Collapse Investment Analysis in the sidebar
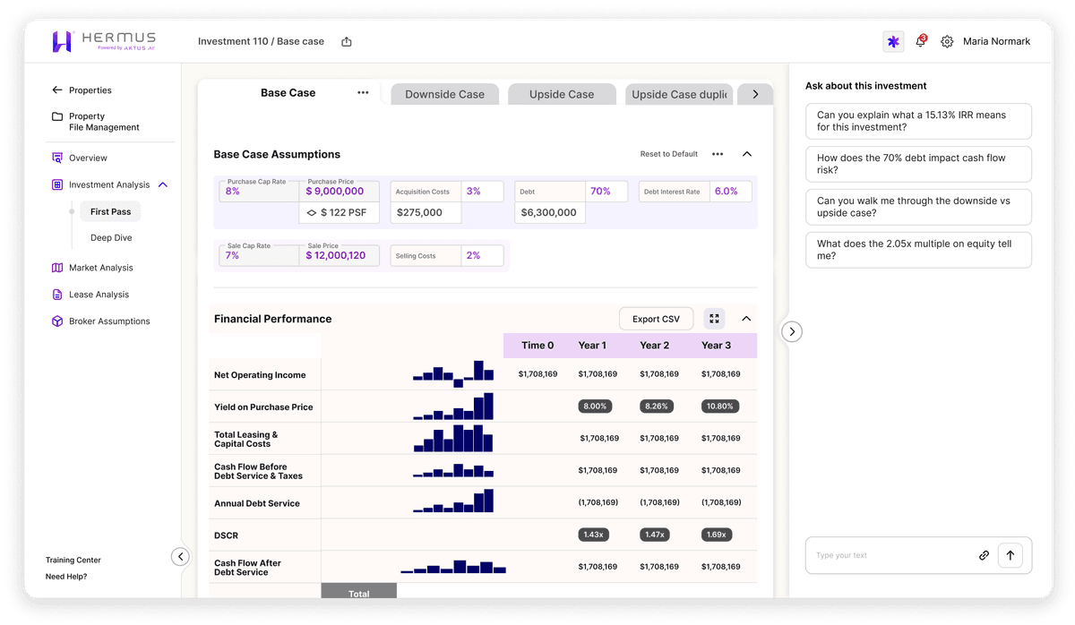Image resolution: width=1075 pixels, height=625 pixels. [161, 184]
